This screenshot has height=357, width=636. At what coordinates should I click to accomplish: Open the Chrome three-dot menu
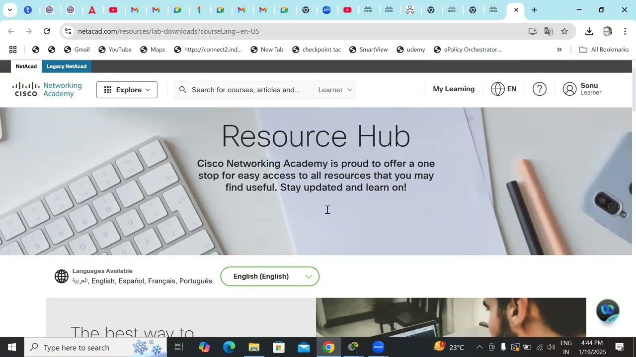pyautogui.click(x=625, y=31)
